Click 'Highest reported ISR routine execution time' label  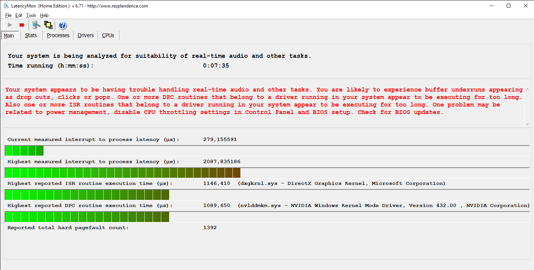click(90, 183)
